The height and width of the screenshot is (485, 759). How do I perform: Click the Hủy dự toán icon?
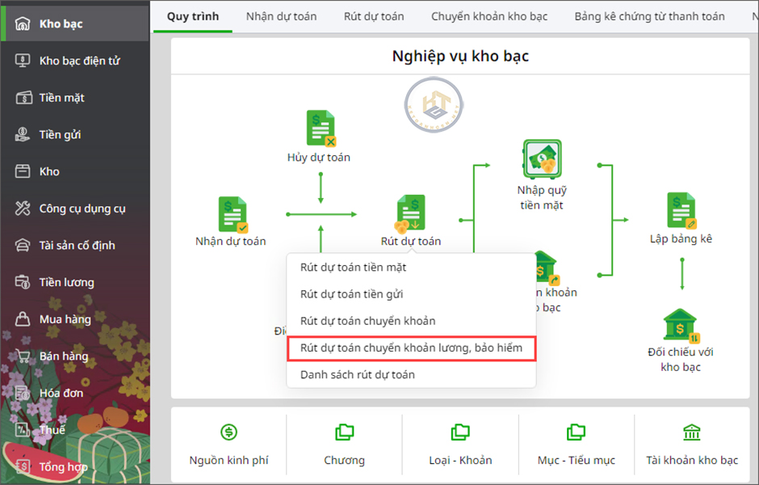tap(320, 129)
